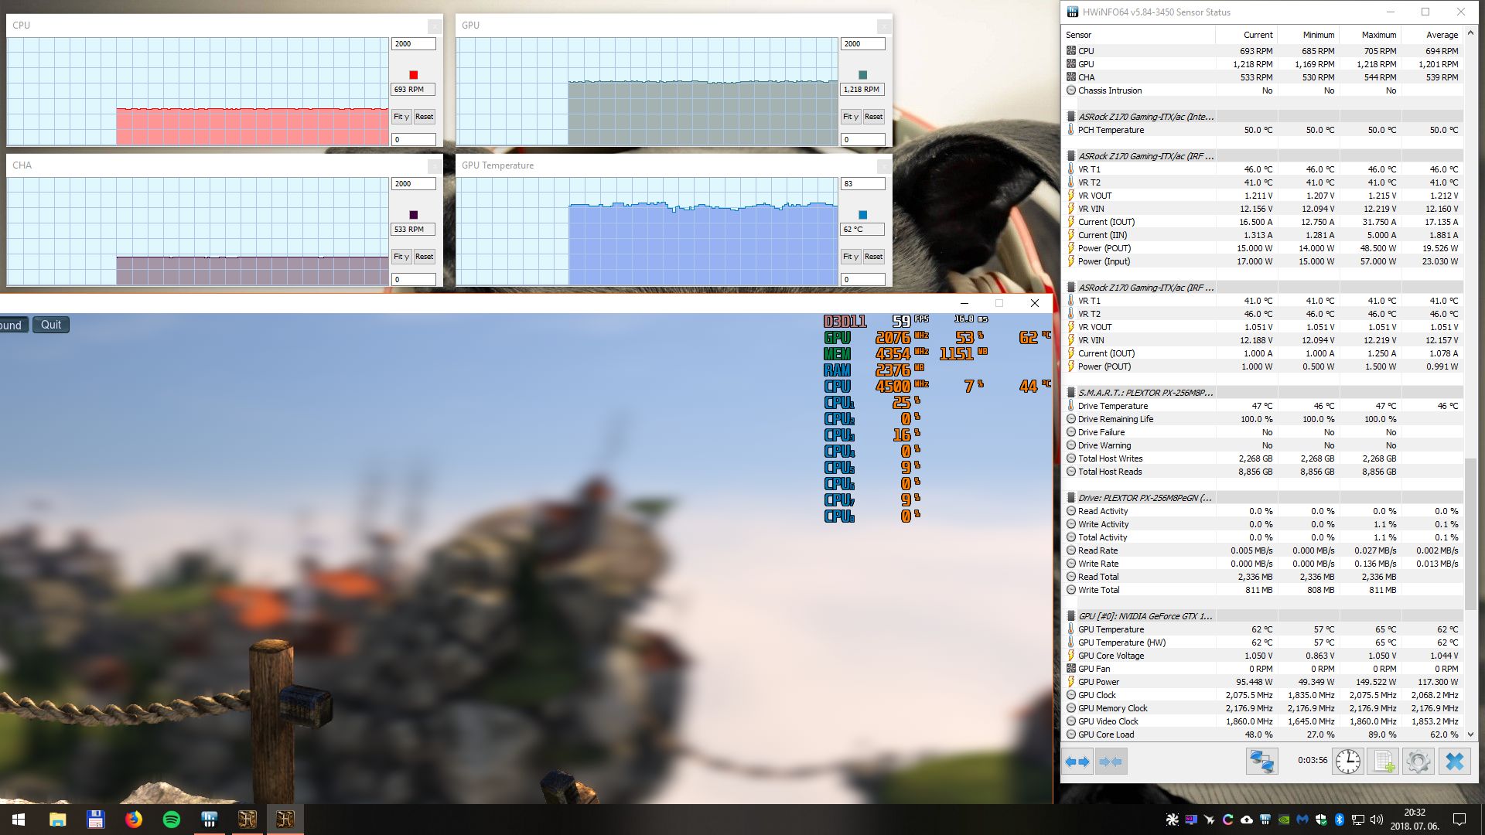Start logging with the sheet-plus icon
The height and width of the screenshot is (835, 1485).
(1383, 762)
